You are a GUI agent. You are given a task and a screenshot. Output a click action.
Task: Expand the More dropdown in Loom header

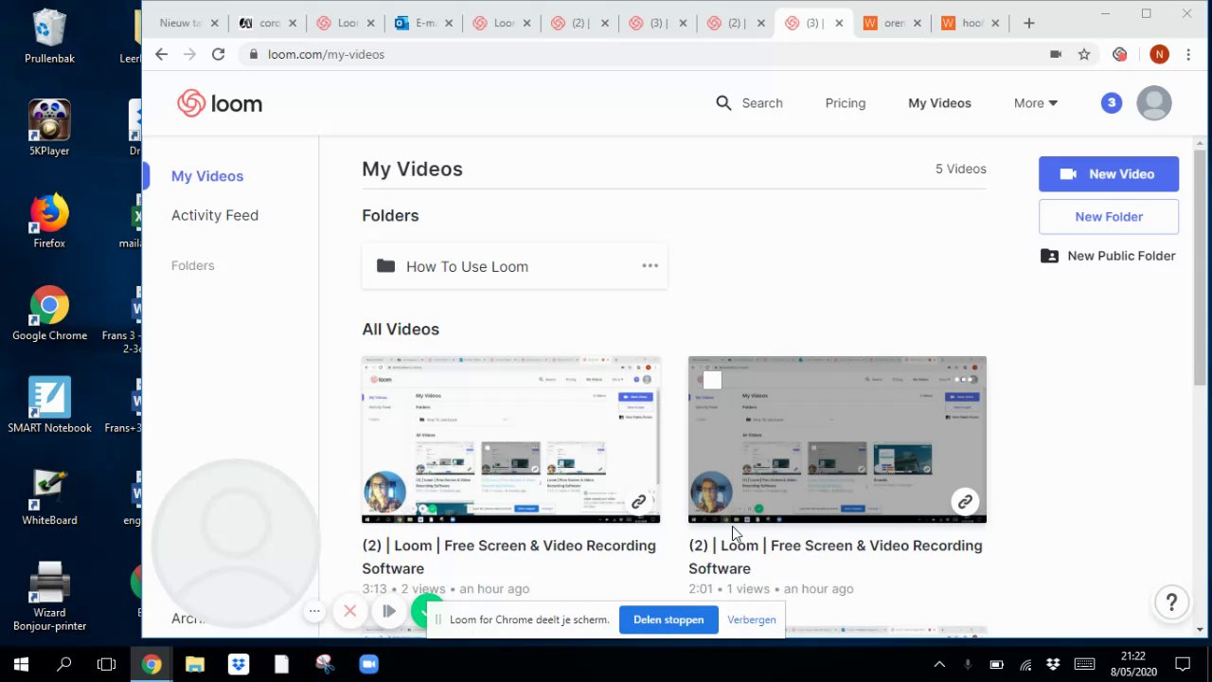1036,103
